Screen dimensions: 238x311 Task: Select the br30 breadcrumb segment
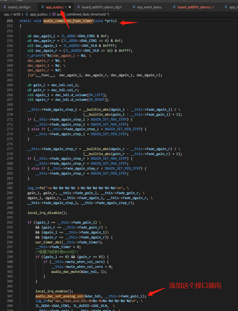click(17, 14)
